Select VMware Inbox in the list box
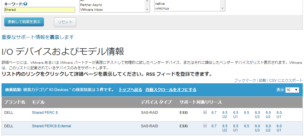The image size is (304, 136). (92, 10)
